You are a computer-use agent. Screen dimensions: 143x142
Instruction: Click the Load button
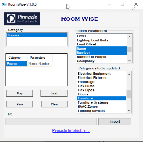click(54, 93)
